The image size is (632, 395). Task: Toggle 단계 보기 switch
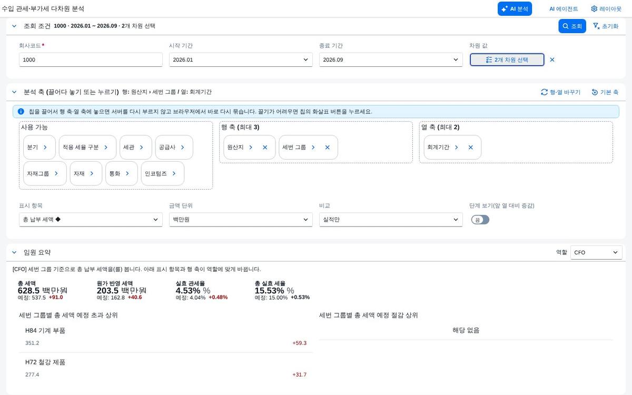pos(480,220)
